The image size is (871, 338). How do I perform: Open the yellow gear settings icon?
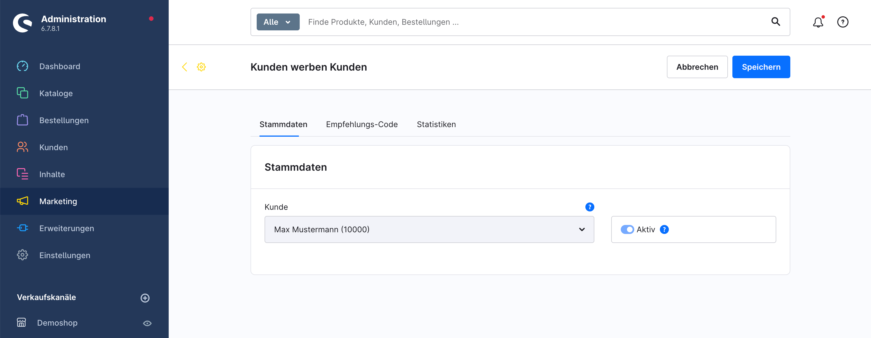point(201,67)
